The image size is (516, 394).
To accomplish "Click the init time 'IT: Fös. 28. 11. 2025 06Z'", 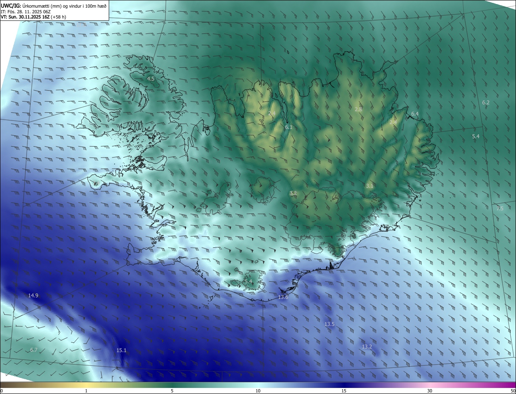I will coord(26,11).
